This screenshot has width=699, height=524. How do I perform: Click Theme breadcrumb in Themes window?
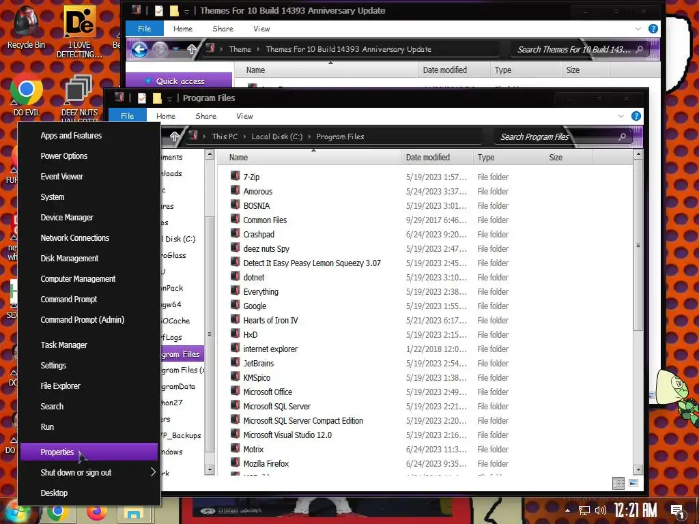[x=240, y=49]
